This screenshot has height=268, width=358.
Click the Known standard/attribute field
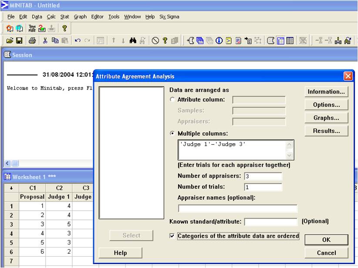coord(271,222)
